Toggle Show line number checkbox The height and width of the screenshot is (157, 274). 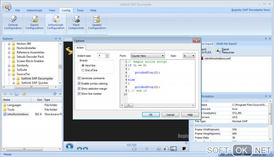coord(79,94)
